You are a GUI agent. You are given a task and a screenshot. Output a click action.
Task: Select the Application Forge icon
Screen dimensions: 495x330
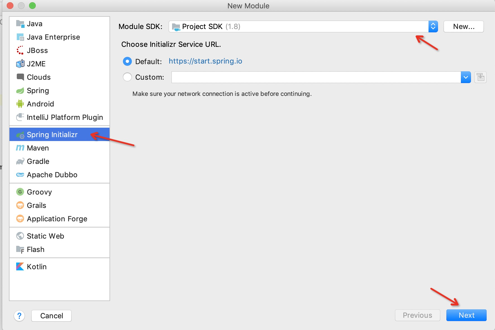(20, 219)
